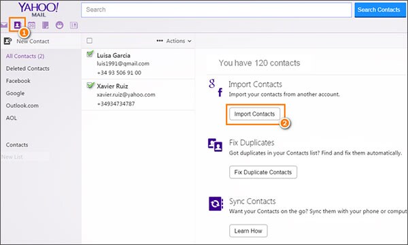This screenshot has width=408, height=245.
Task: Open the Notepad icon
Action: (46, 25)
